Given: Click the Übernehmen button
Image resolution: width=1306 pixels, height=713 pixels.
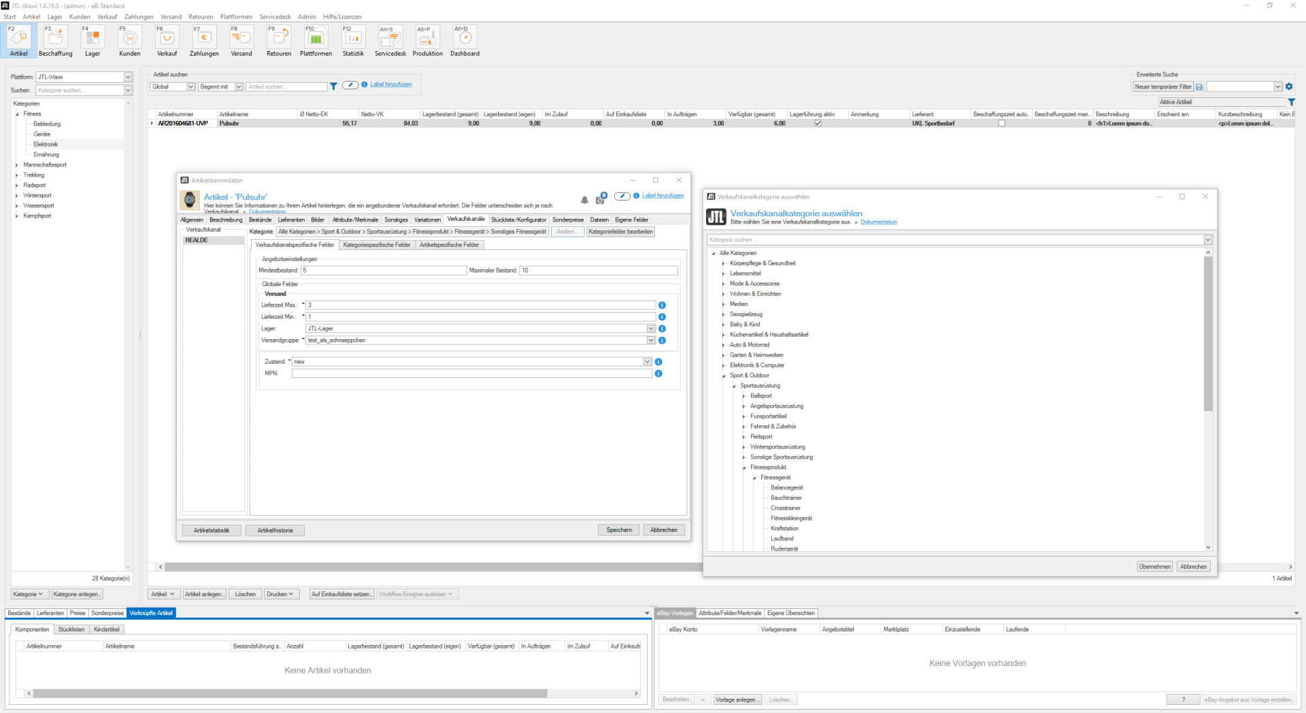Looking at the screenshot, I should (1154, 566).
